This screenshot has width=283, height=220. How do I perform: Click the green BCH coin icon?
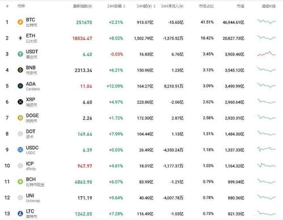[x=20, y=181]
